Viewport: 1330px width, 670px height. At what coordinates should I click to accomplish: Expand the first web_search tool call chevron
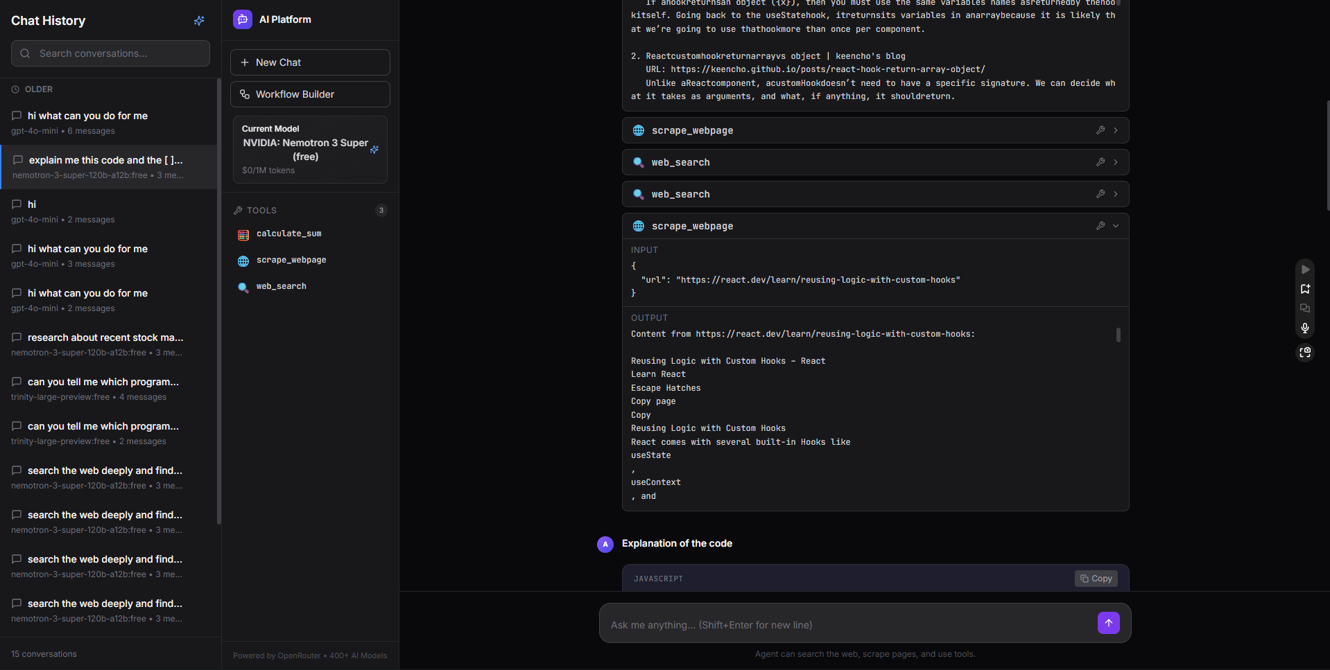(1116, 162)
